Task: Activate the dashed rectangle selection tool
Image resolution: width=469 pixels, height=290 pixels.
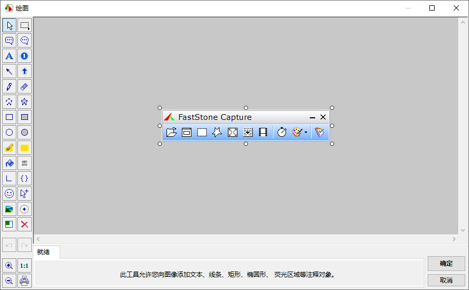Action: (24, 25)
